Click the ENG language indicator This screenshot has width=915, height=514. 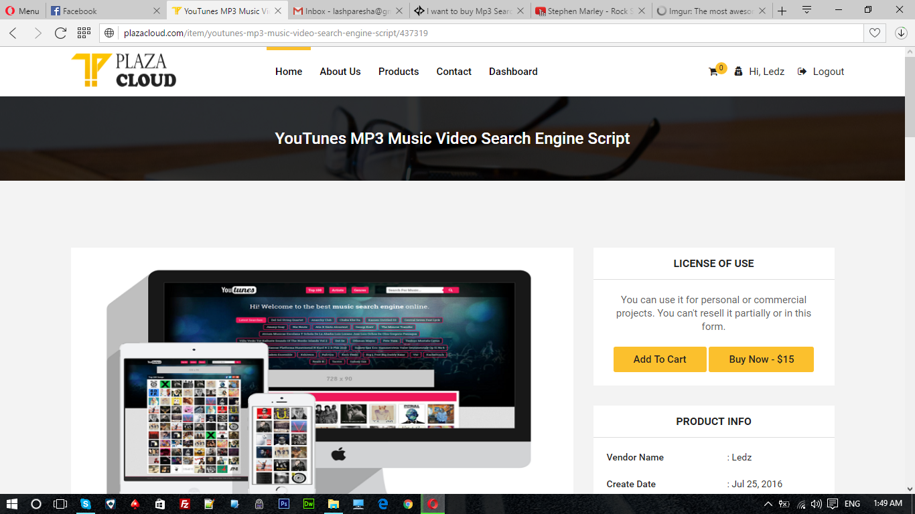pyautogui.click(x=852, y=504)
